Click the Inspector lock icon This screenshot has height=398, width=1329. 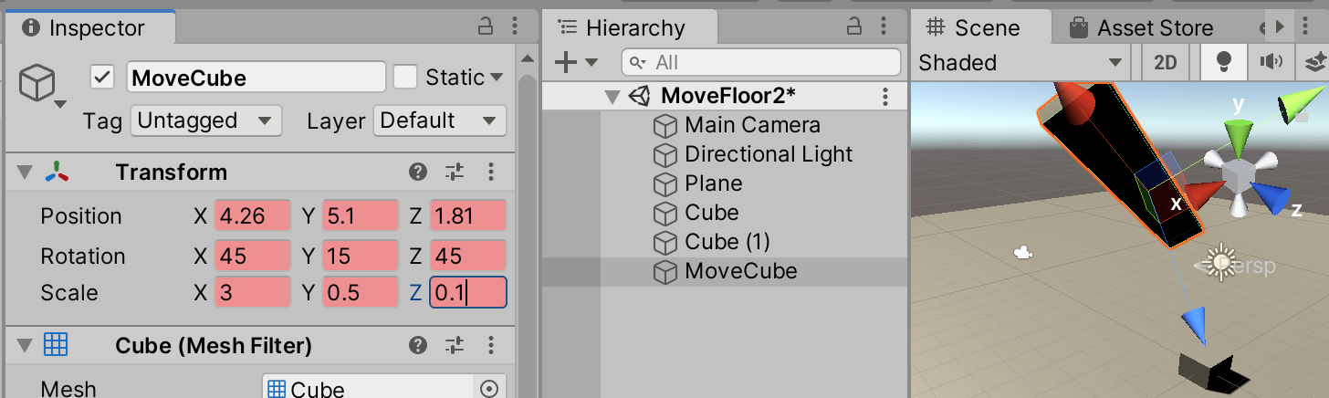point(486,26)
